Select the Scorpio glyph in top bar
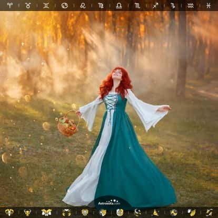218x218 pixels. click(137, 6)
